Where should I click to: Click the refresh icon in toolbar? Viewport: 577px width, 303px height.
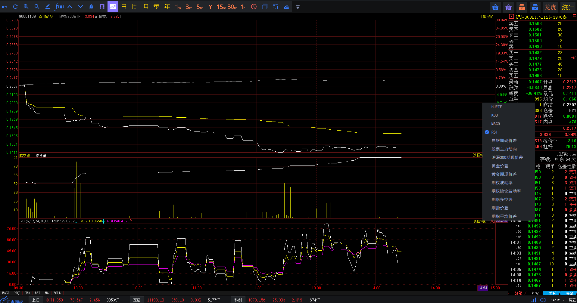tap(15, 7)
